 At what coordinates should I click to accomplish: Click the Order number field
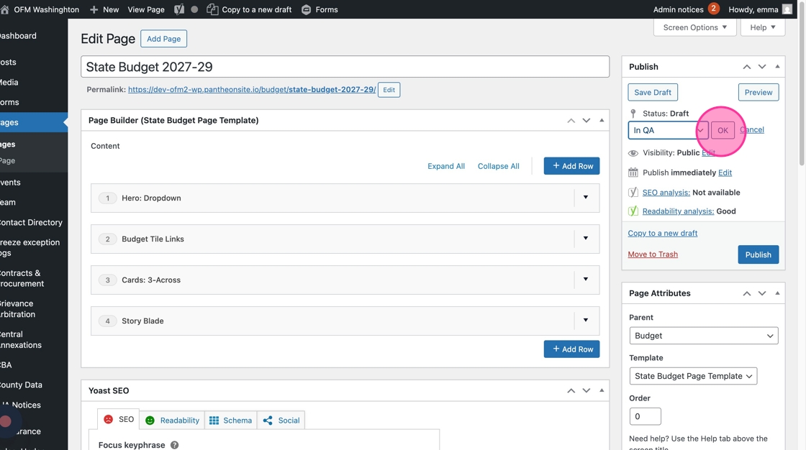645,416
